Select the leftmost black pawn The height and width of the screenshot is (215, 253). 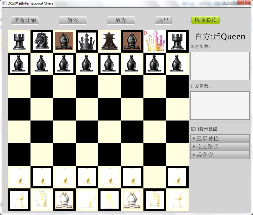(x=19, y=64)
